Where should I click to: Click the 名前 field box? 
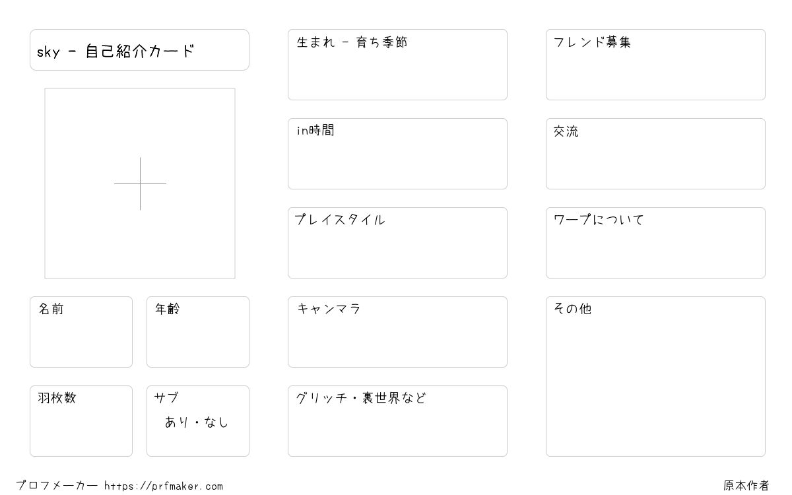pyautogui.click(x=81, y=332)
